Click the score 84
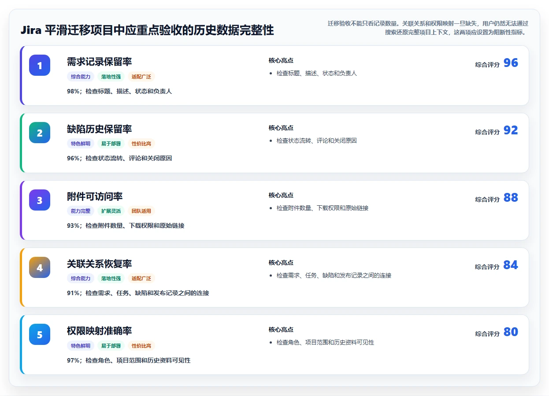The width and height of the screenshot is (549, 396). point(511,265)
